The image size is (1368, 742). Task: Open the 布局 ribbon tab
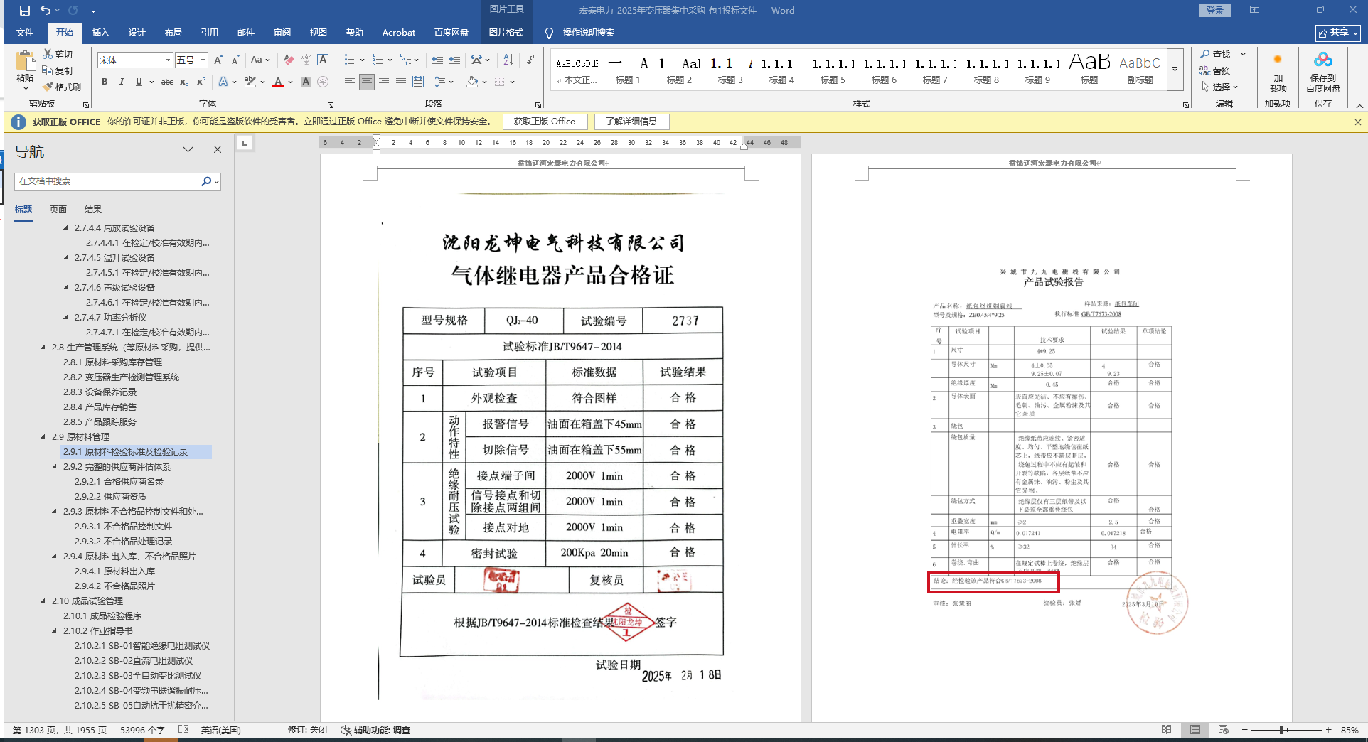[173, 33]
